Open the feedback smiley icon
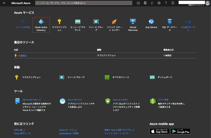The height and width of the screenshot is (138, 211). pos(173,3)
